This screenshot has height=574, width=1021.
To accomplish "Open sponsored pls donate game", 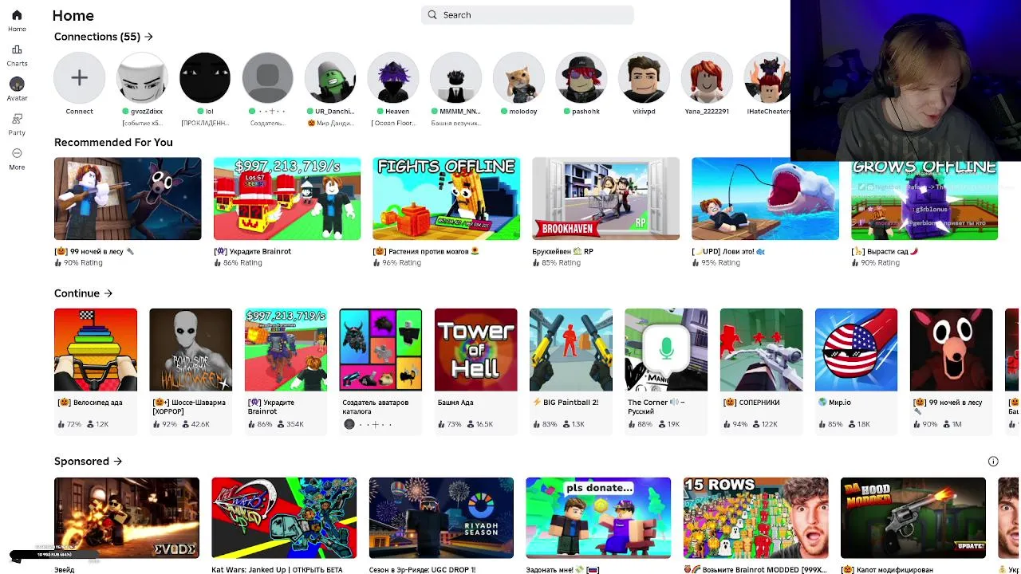I will (598, 518).
